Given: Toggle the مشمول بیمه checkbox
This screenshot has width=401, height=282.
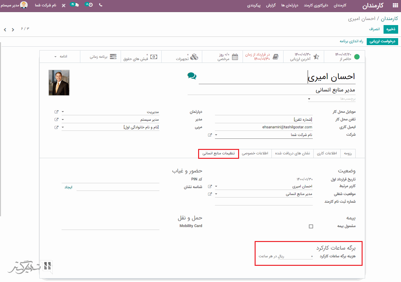Looking at the screenshot, I should pos(311,226).
